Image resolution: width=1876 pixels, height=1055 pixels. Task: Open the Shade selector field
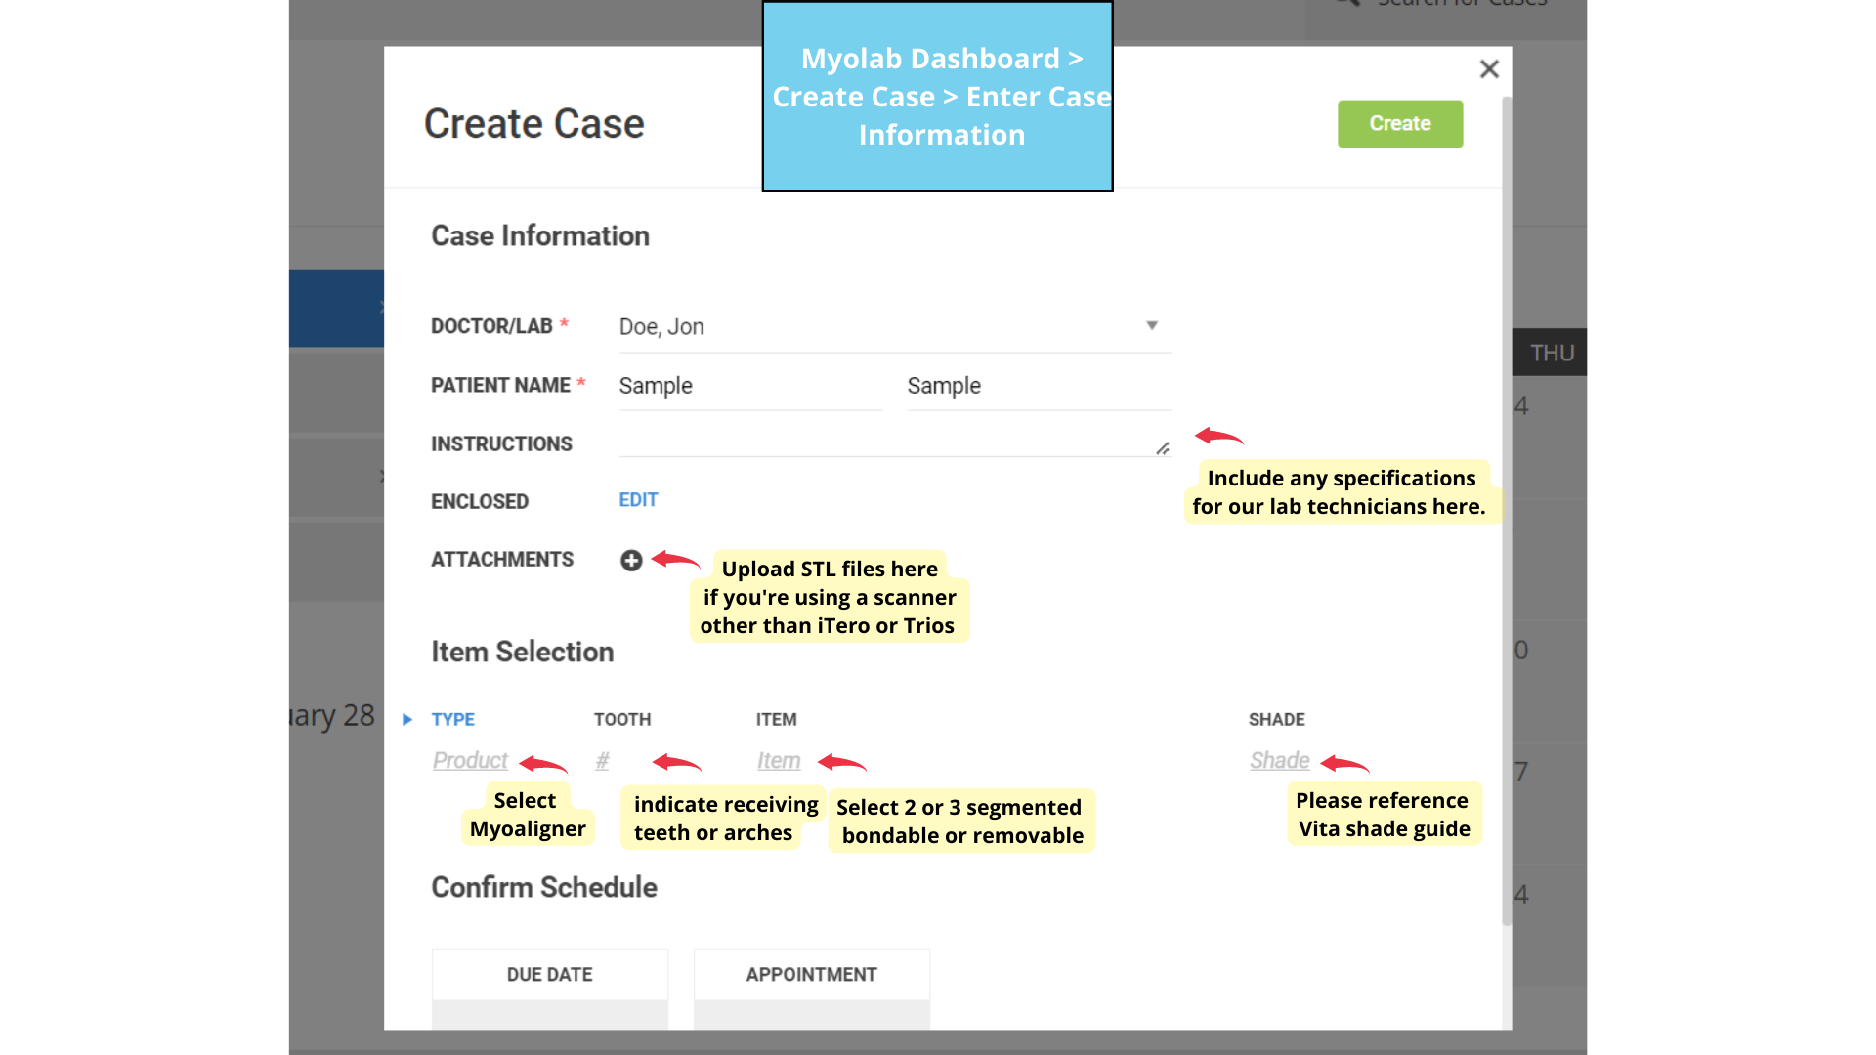1279,761
